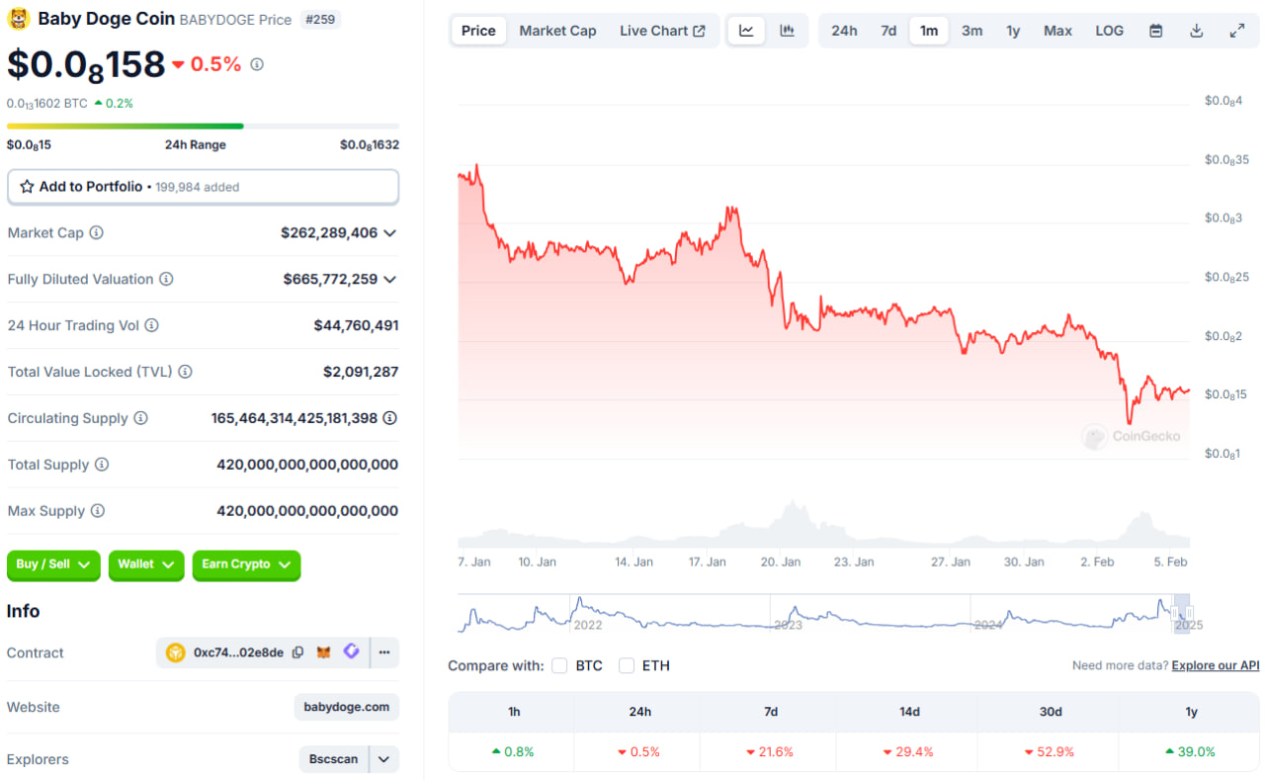Enable ETH comparison checkbox
The width and height of the screenshot is (1265, 780).
tap(627, 665)
